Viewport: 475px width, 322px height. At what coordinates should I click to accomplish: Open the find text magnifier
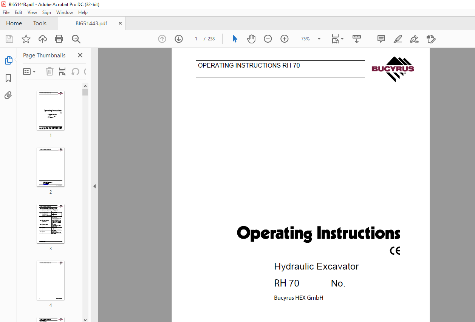pos(76,39)
